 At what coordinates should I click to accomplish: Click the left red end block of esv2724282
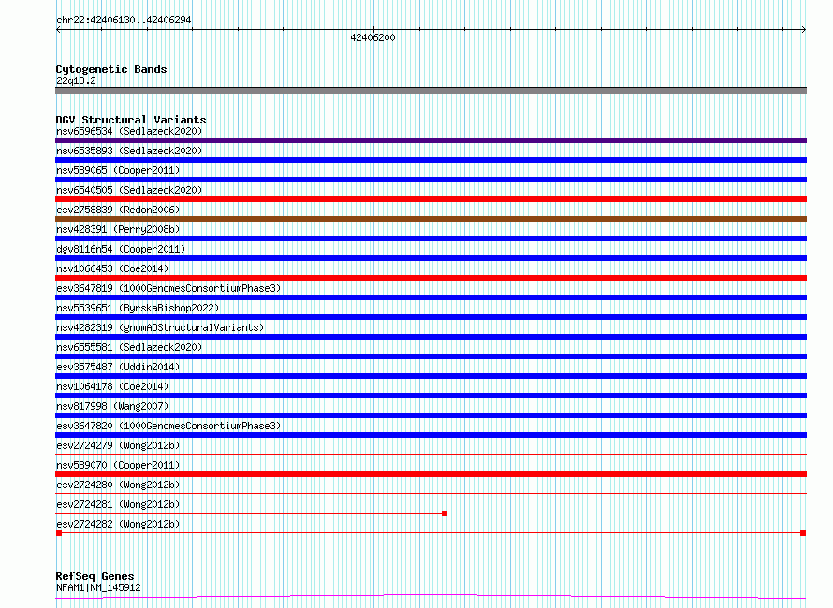point(59,533)
